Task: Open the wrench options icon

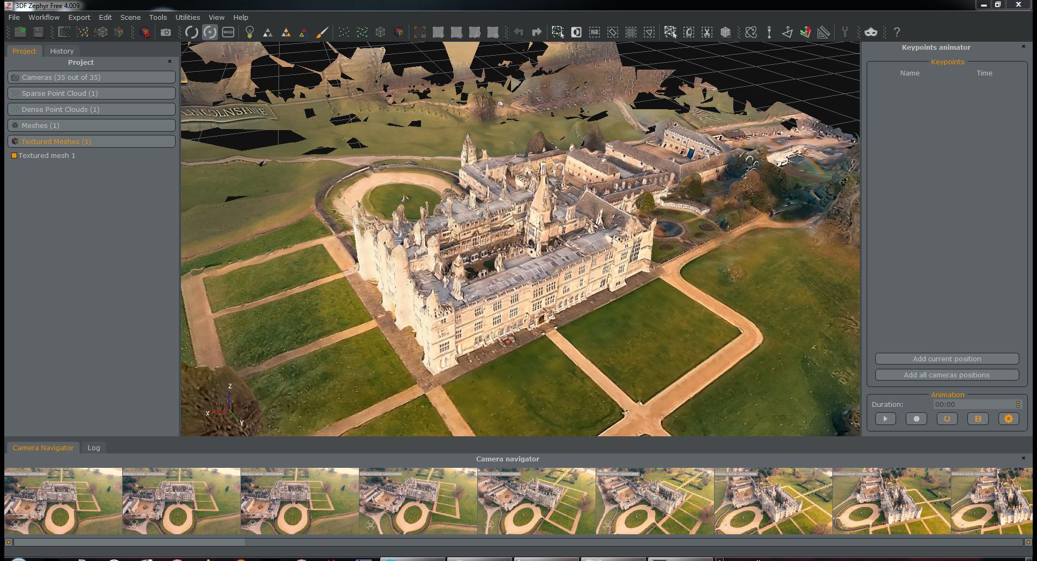Action: coord(845,32)
